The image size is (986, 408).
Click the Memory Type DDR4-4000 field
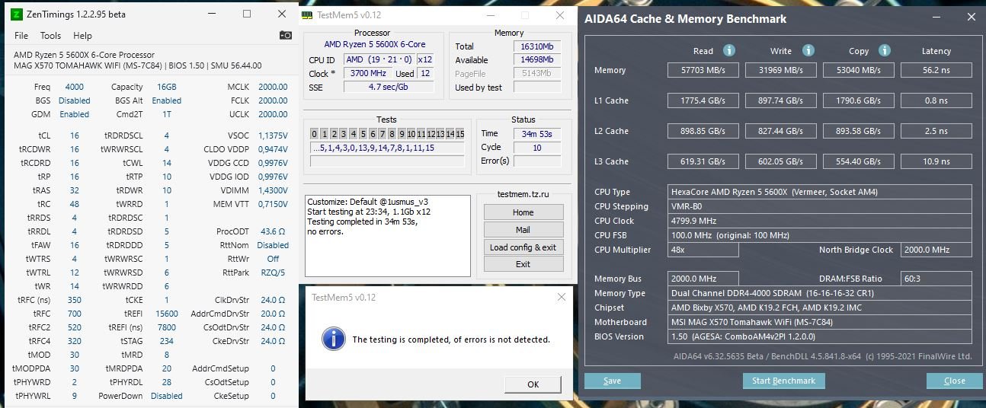pos(820,293)
